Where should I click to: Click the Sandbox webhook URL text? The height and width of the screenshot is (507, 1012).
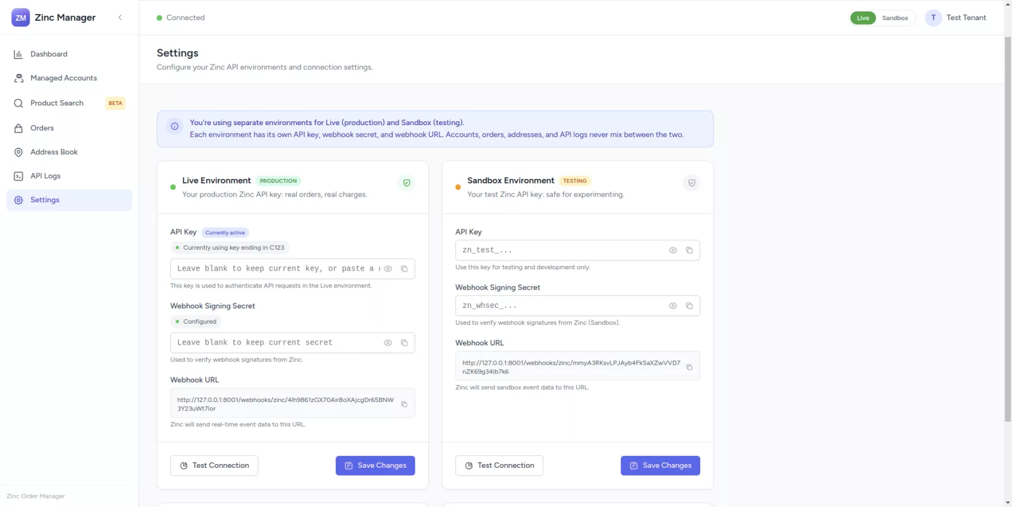coord(571,367)
